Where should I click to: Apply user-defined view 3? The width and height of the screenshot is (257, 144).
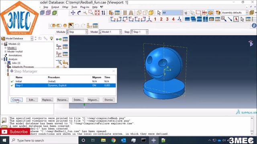[167, 19]
